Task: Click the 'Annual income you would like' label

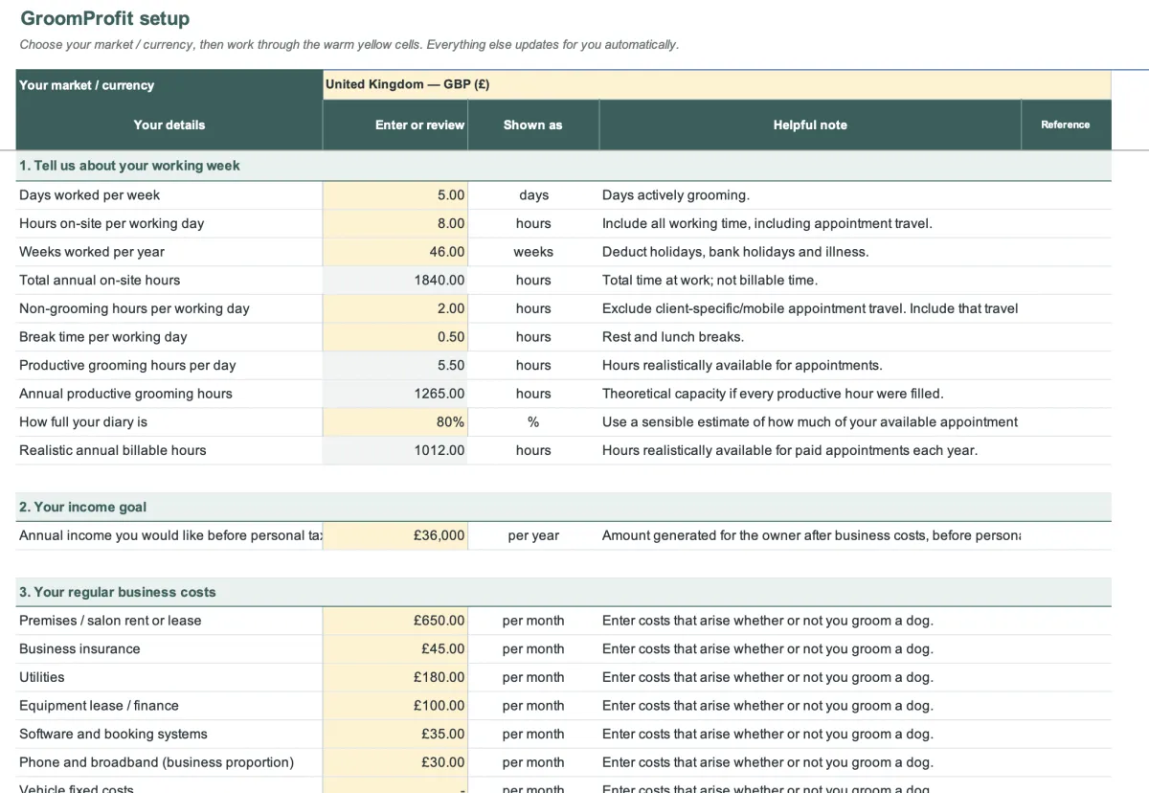Action: (170, 535)
